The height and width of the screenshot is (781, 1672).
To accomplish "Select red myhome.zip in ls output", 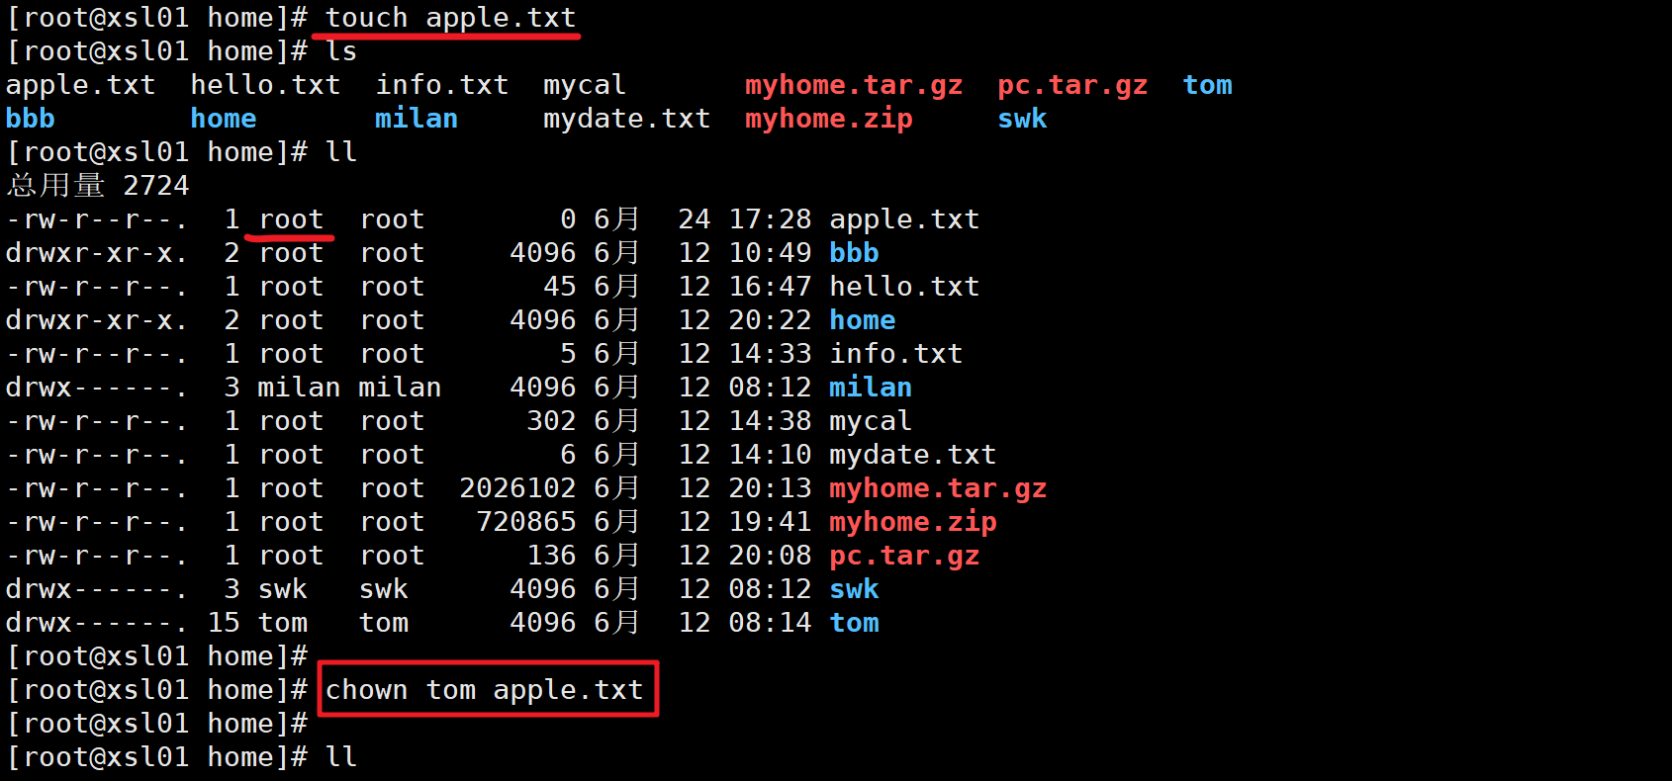I will coord(829,119).
